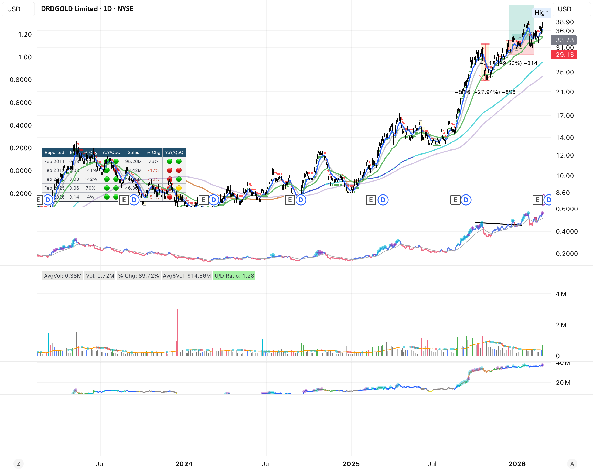Toggle the A auto-scale button
593x471 pixels.
[572, 464]
